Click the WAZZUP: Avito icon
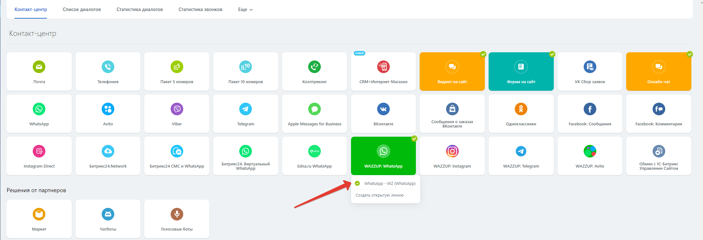 tap(590, 151)
